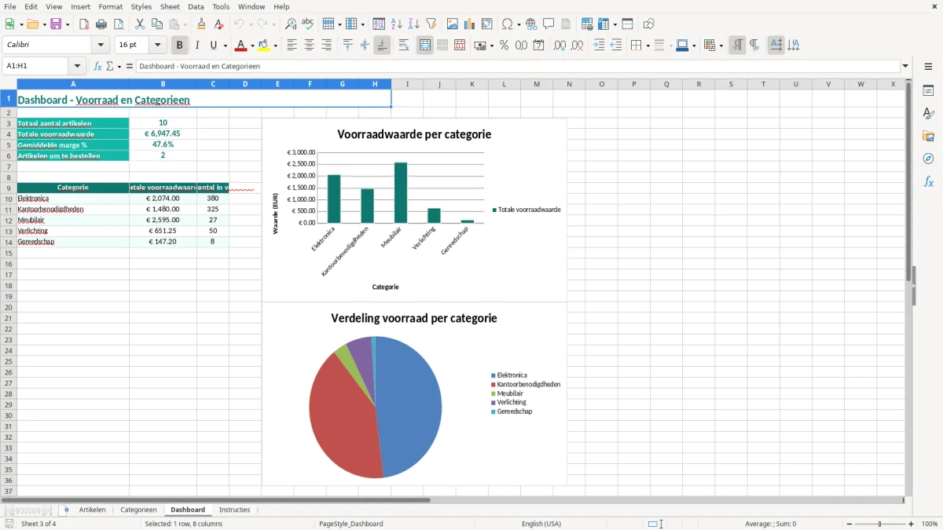Image resolution: width=943 pixels, height=530 pixels.
Task: Open the Format menu
Action: 111,6
